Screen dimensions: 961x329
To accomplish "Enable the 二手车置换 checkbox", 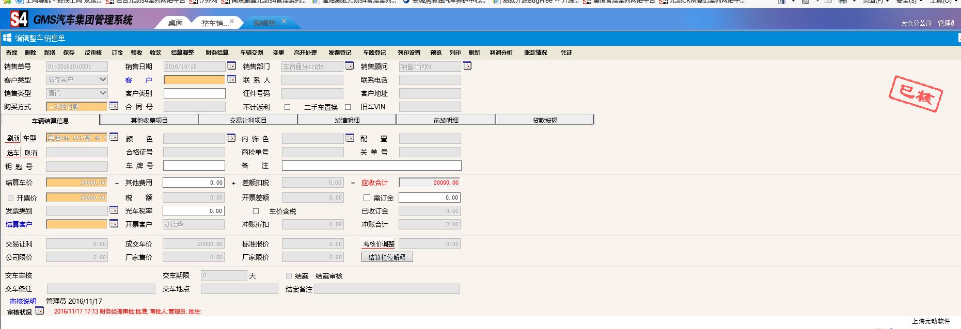I will coord(348,107).
